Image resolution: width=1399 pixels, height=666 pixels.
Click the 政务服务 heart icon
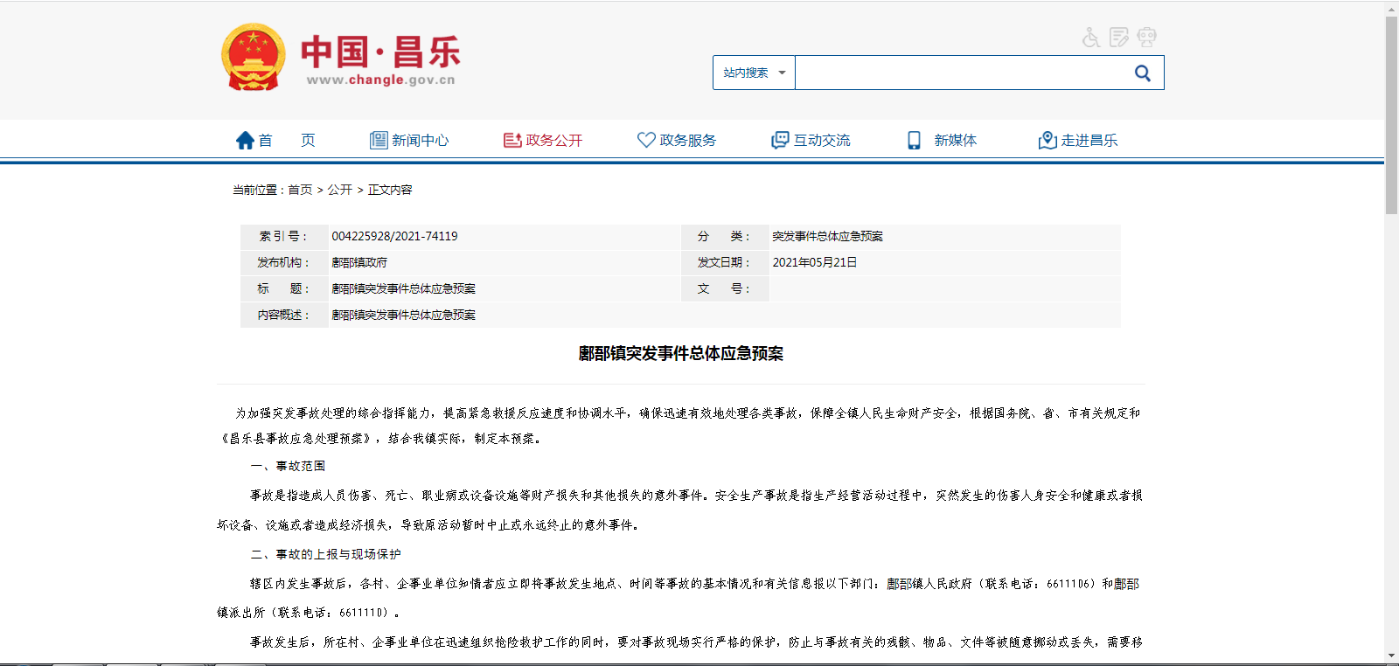coord(646,140)
